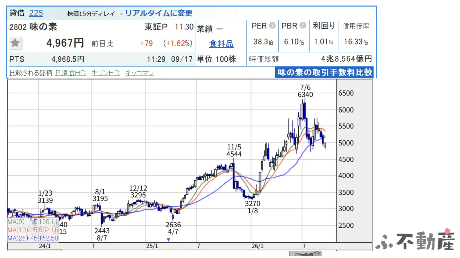This screenshot has width=460, height=258.
Task: Open the PER help question mark
Action: pyautogui.click(x=272, y=25)
